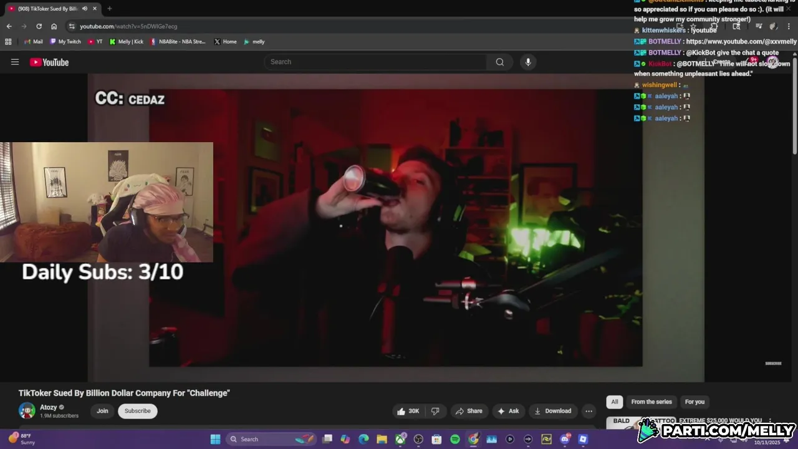The width and height of the screenshot is (798, 449).
Task: Click the Windows taskbar search box
Action: click(270, 439)
